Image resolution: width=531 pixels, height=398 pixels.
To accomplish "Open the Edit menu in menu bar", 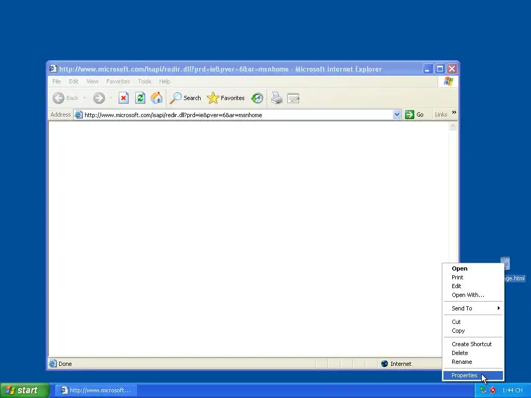I will tap(74, 81).
